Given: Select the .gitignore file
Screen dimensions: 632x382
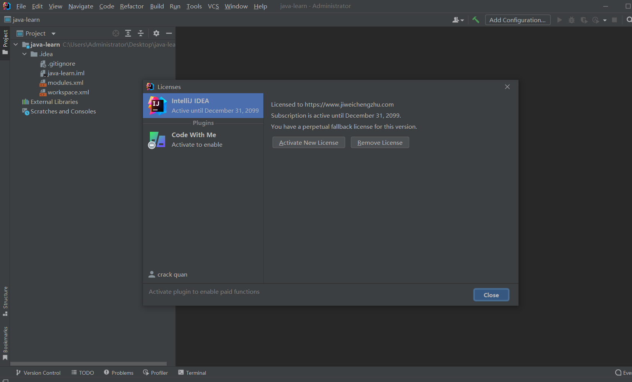Looking at the screenshot, I should click(x=57, y=63).
